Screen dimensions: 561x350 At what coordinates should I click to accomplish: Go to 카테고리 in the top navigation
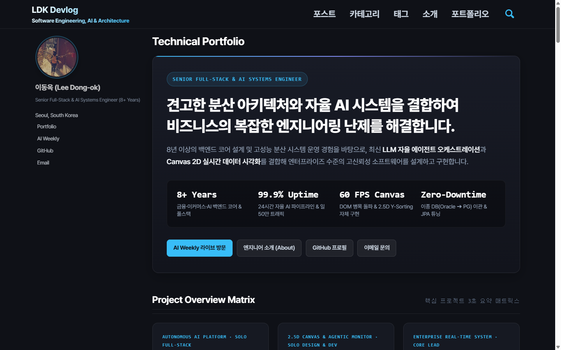(364, 14)
